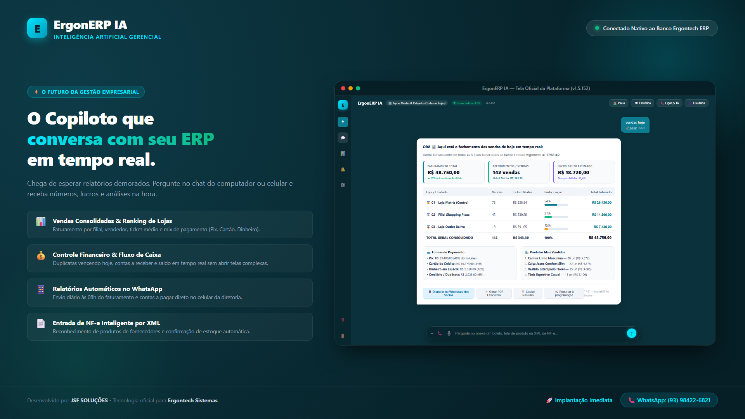Click the ErgonERP IA logo top left
This screenshot has width=745, height=419.
(x=37, y=28)
